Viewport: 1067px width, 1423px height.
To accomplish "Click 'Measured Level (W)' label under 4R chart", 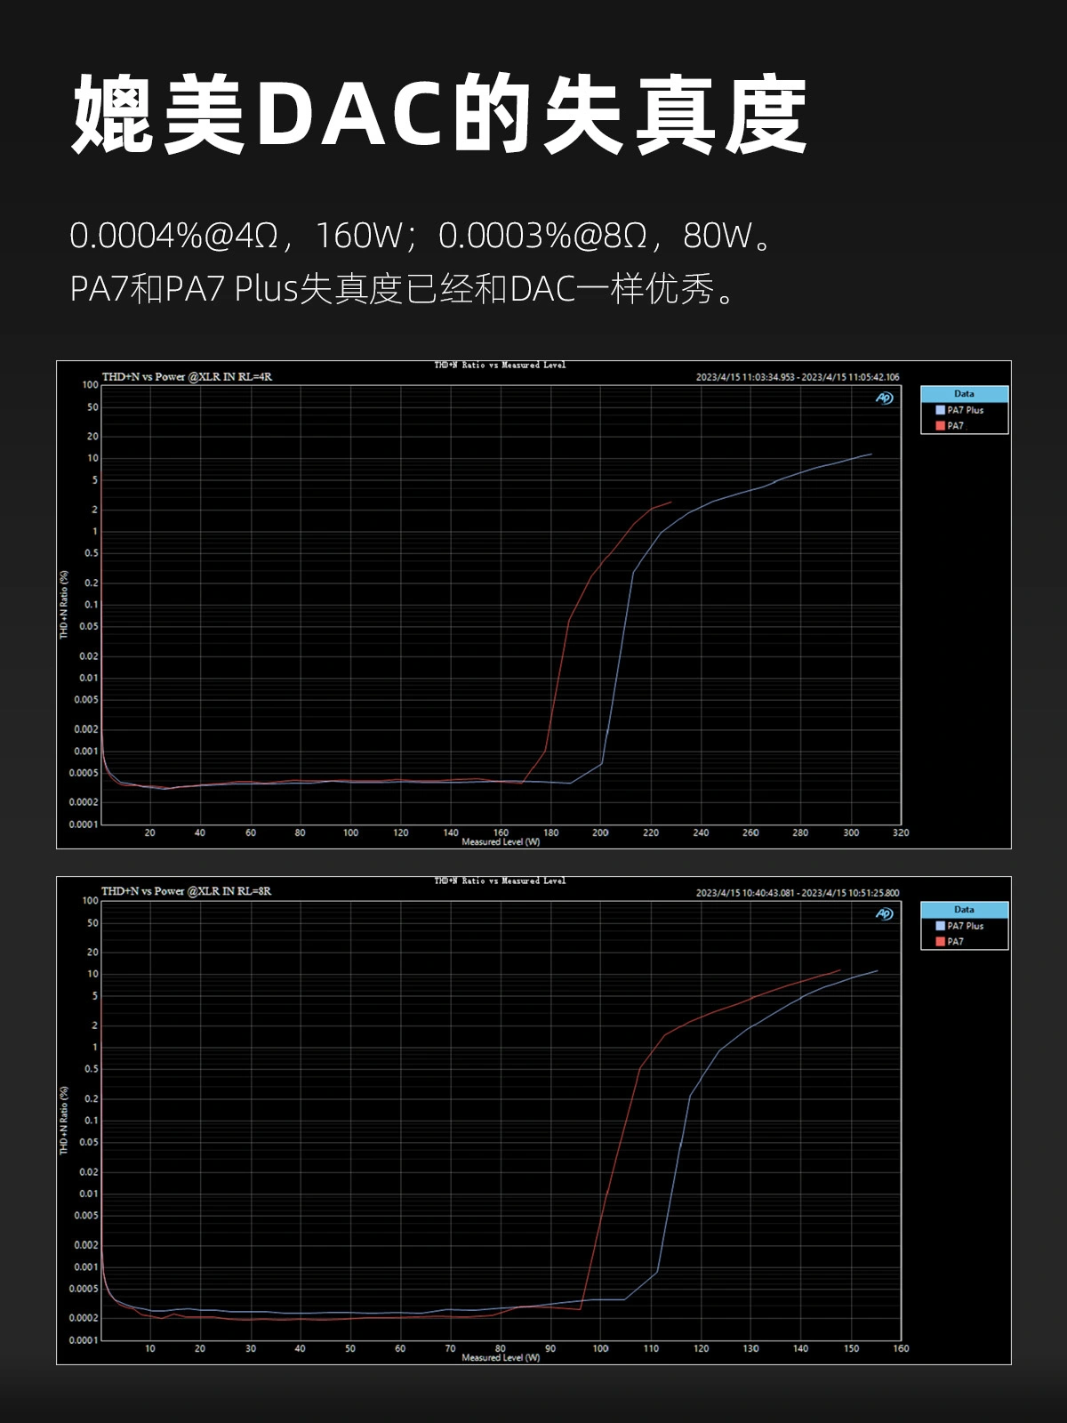I will (x=501, y=841).
